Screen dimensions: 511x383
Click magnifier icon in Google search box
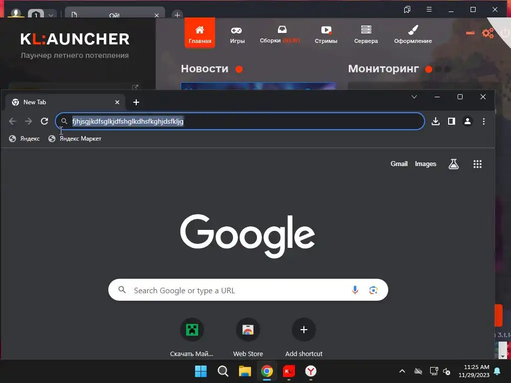pos(122,290)
